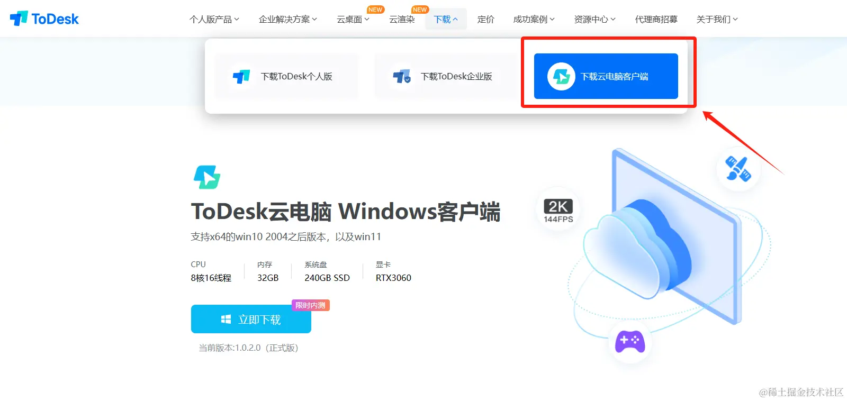Open the 云桌面 menu

tap(353, 20)
